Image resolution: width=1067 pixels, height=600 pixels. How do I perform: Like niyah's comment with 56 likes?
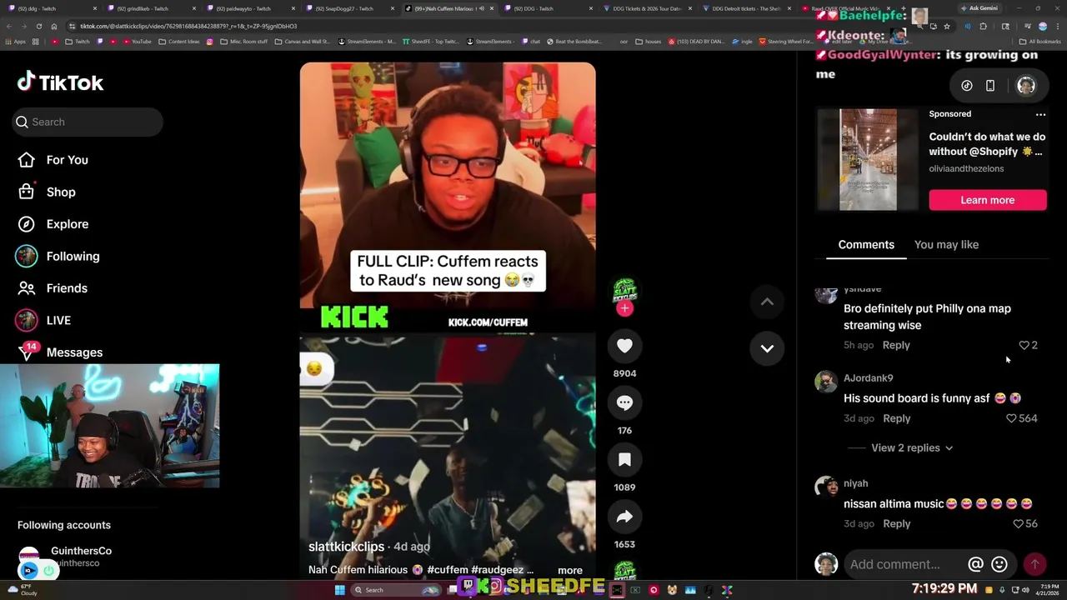tap(1018, 524)
